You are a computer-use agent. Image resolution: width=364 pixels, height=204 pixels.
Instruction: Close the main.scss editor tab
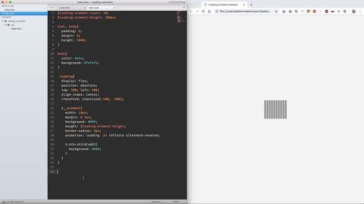click(114, 7)
